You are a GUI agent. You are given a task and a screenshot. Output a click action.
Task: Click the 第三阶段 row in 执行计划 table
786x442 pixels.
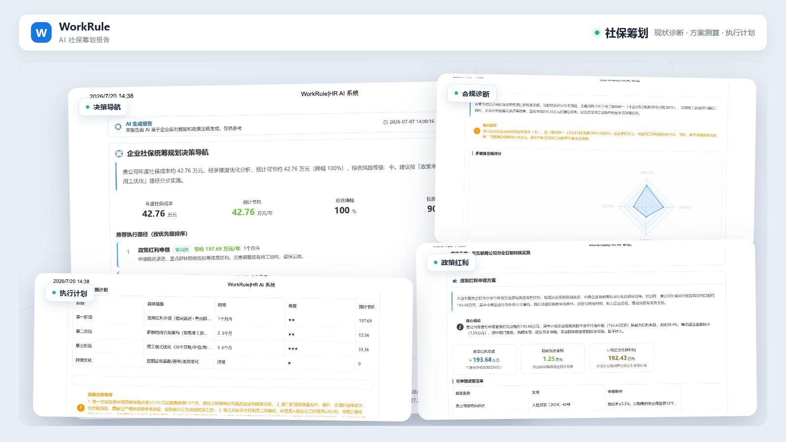(224, 347)
